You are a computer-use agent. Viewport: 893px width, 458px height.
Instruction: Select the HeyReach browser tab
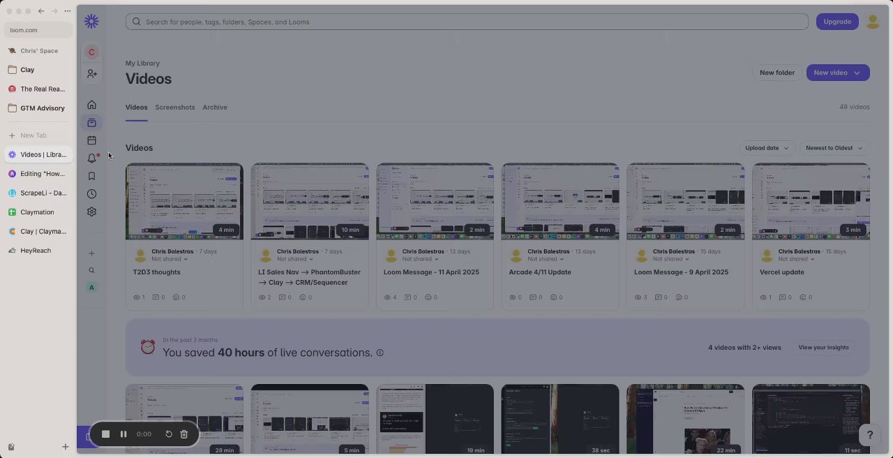click(38, 251)
